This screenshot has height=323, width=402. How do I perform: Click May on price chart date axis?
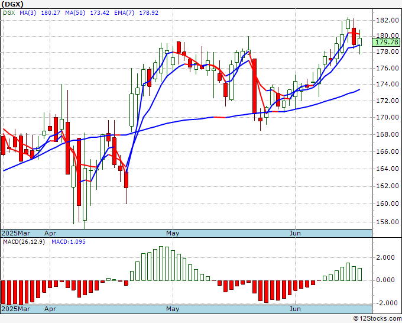click(x=173, y=233)
